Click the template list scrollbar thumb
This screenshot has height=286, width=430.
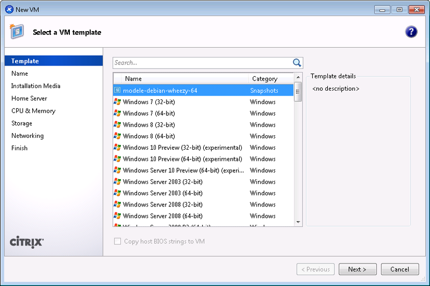pyautogui.click(x=298, y=92)
